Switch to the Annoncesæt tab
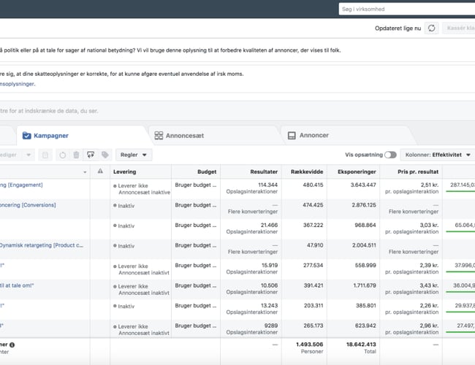Image resolution: width=475 pixels, height=365 pixels. [183, 135]
